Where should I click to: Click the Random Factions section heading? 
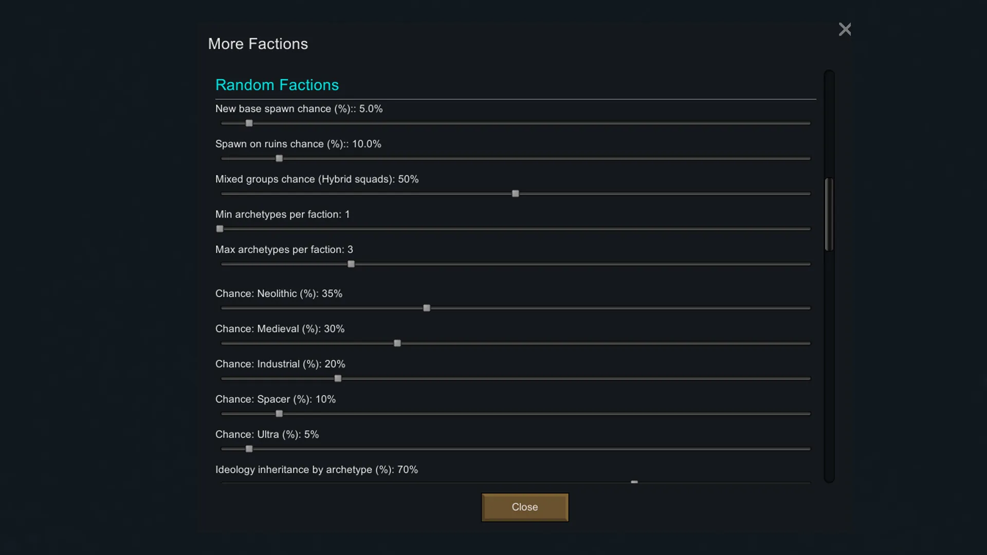[277, 85]
